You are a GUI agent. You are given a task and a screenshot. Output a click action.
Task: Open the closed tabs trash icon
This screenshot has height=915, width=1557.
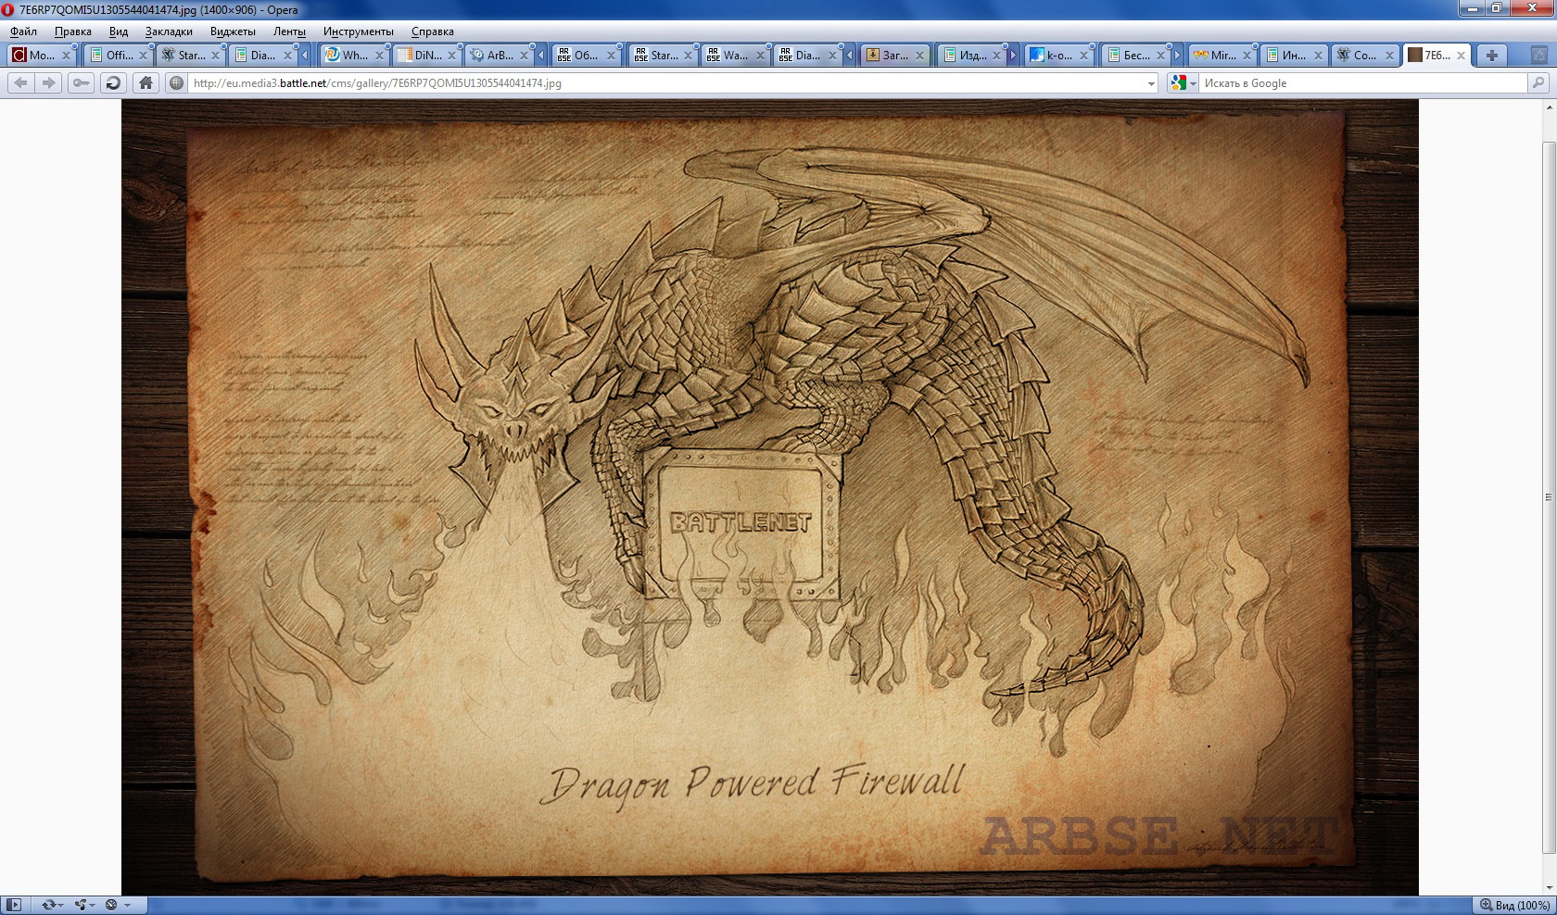pos(1539,56)
